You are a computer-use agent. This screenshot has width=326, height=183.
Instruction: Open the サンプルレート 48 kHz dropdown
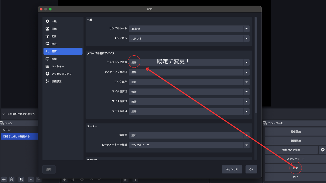click(189, 29)
